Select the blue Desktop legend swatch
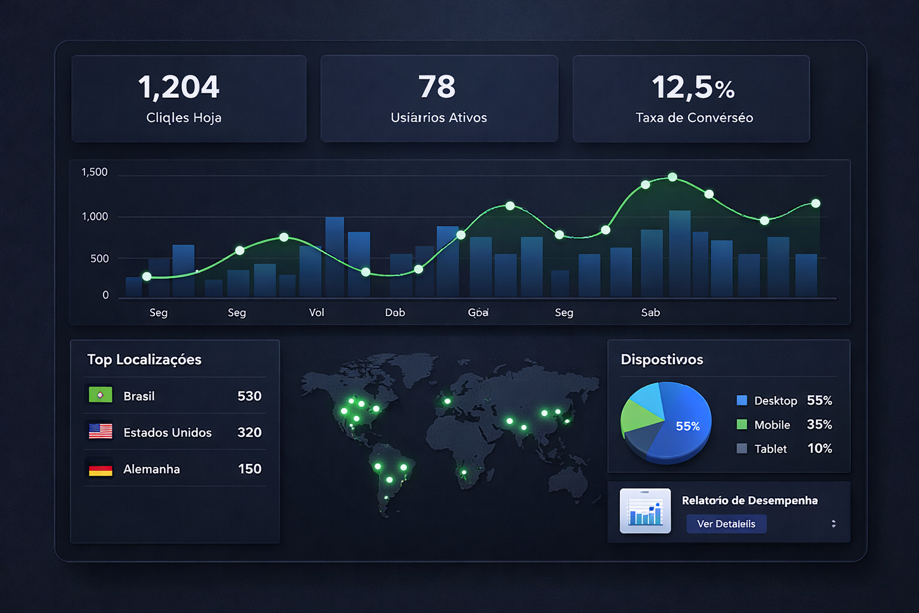 pos(742,400)
